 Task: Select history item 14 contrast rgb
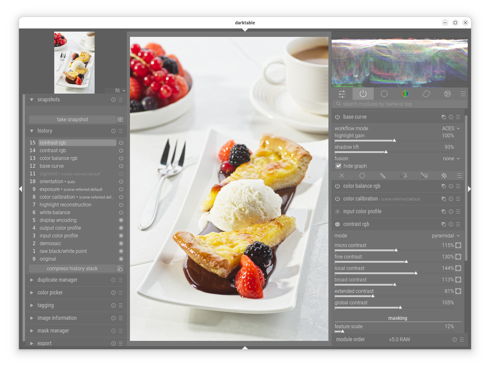(77, 150)
